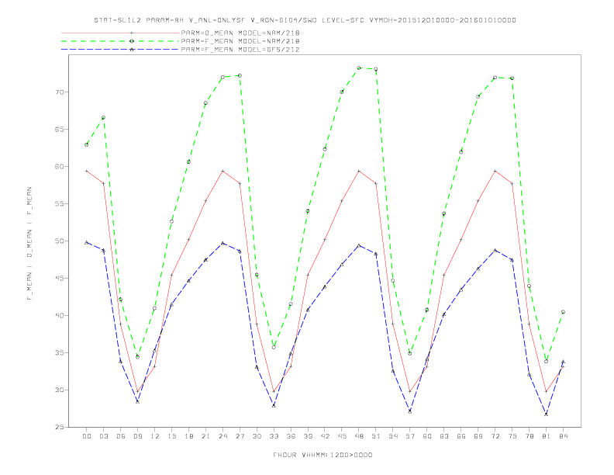
Task: Click blue triangle data point at hour 00
Action: (x=87, y=243)
